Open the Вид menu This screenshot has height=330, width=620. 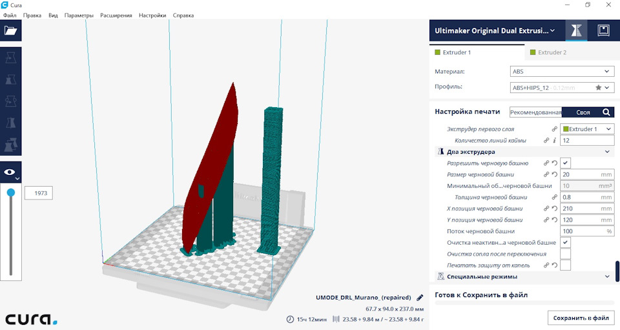click(x=53, y=15)
